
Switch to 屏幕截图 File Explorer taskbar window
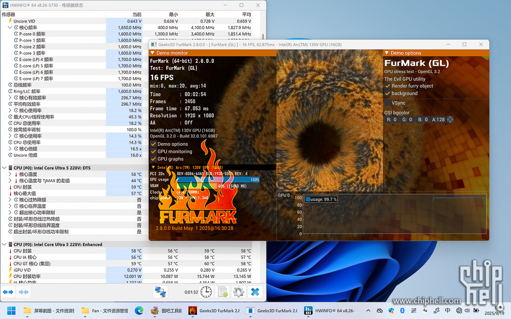click(x=49, y=311)
